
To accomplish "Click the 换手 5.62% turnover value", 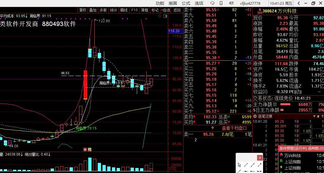I will [x=282, y=80].
